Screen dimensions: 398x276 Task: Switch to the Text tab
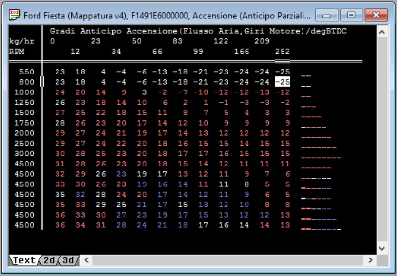point(24,260)
